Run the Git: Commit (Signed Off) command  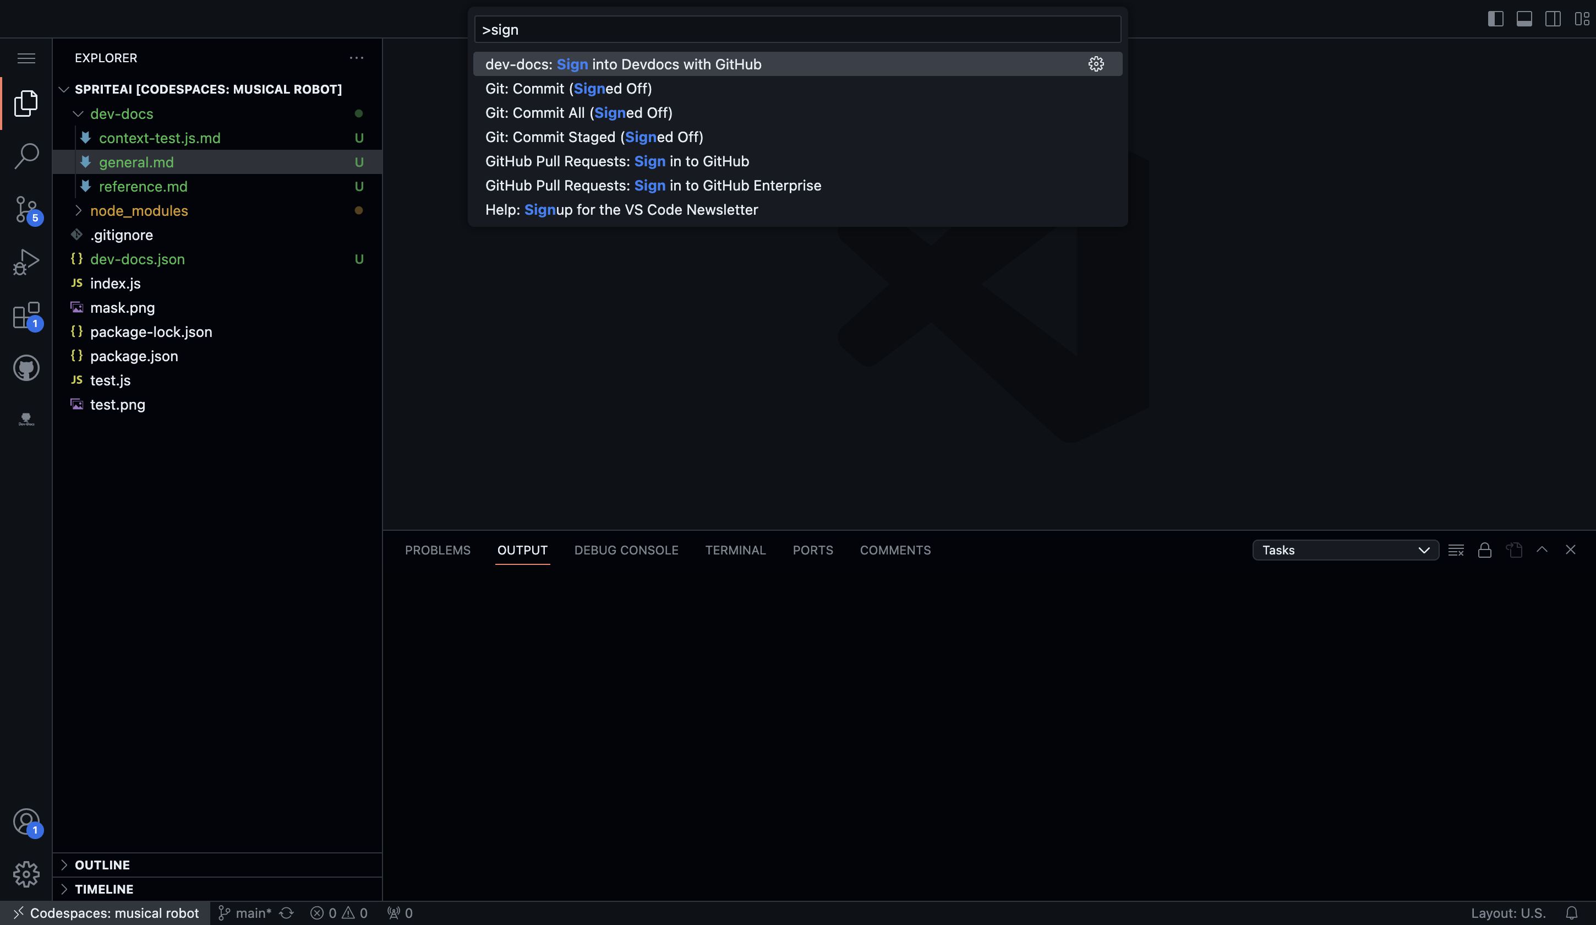[568, 88]
